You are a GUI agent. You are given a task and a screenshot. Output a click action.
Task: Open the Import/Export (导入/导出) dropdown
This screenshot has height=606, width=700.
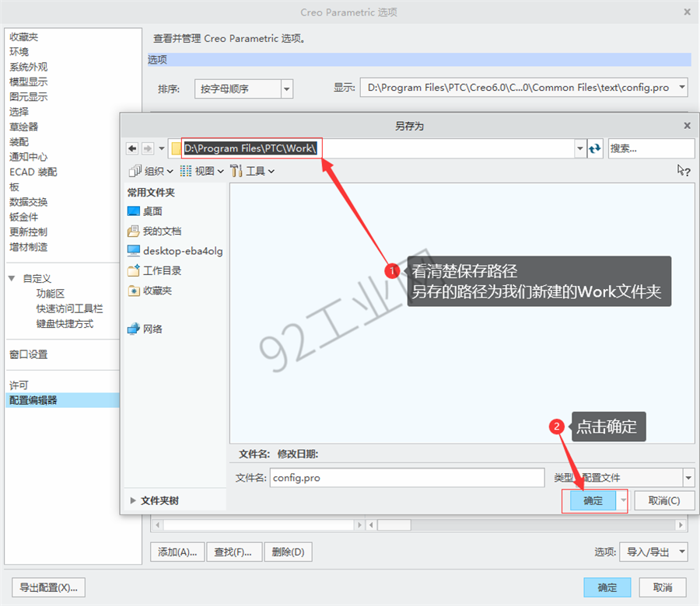653,552
